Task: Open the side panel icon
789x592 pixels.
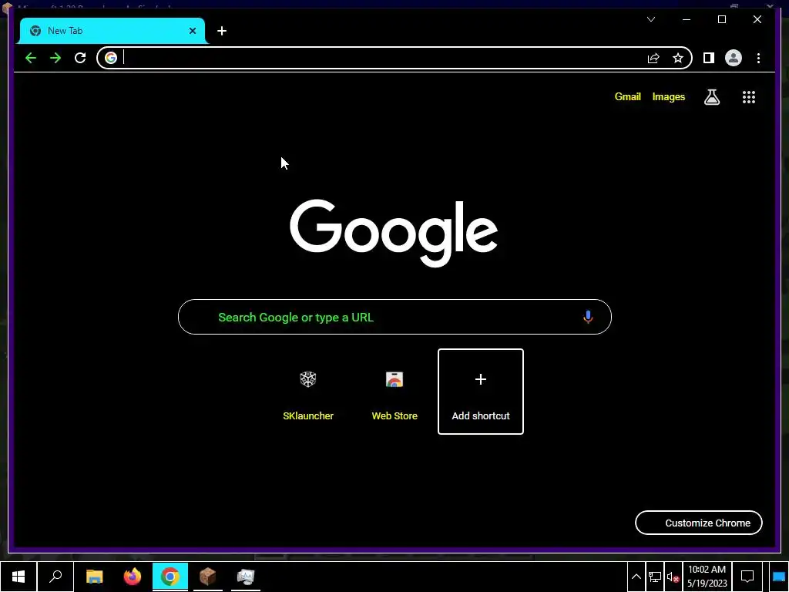Action: click(709, 58)
